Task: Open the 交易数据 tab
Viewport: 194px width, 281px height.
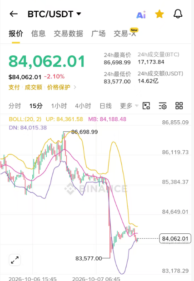Action: (x=68, y=34)
